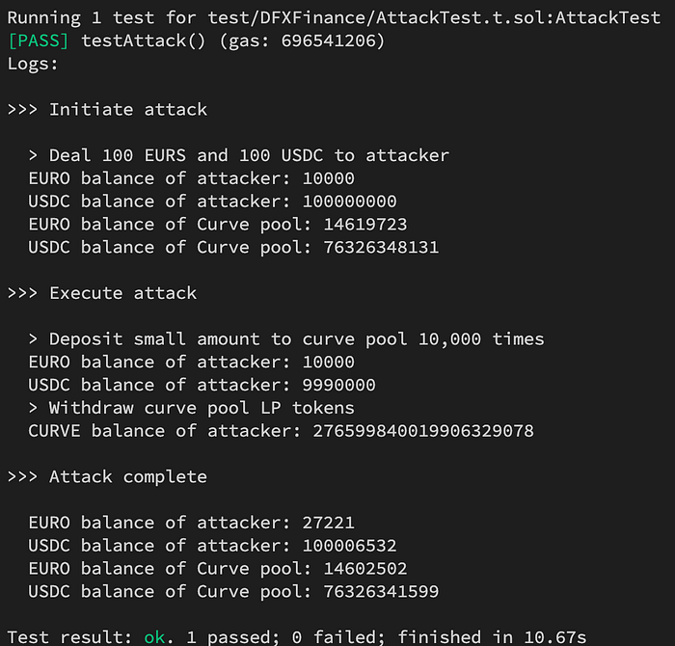Click the '>>> Attack complete' header
This screenshot has width=675, height=646.
click(x=107, y=476)
